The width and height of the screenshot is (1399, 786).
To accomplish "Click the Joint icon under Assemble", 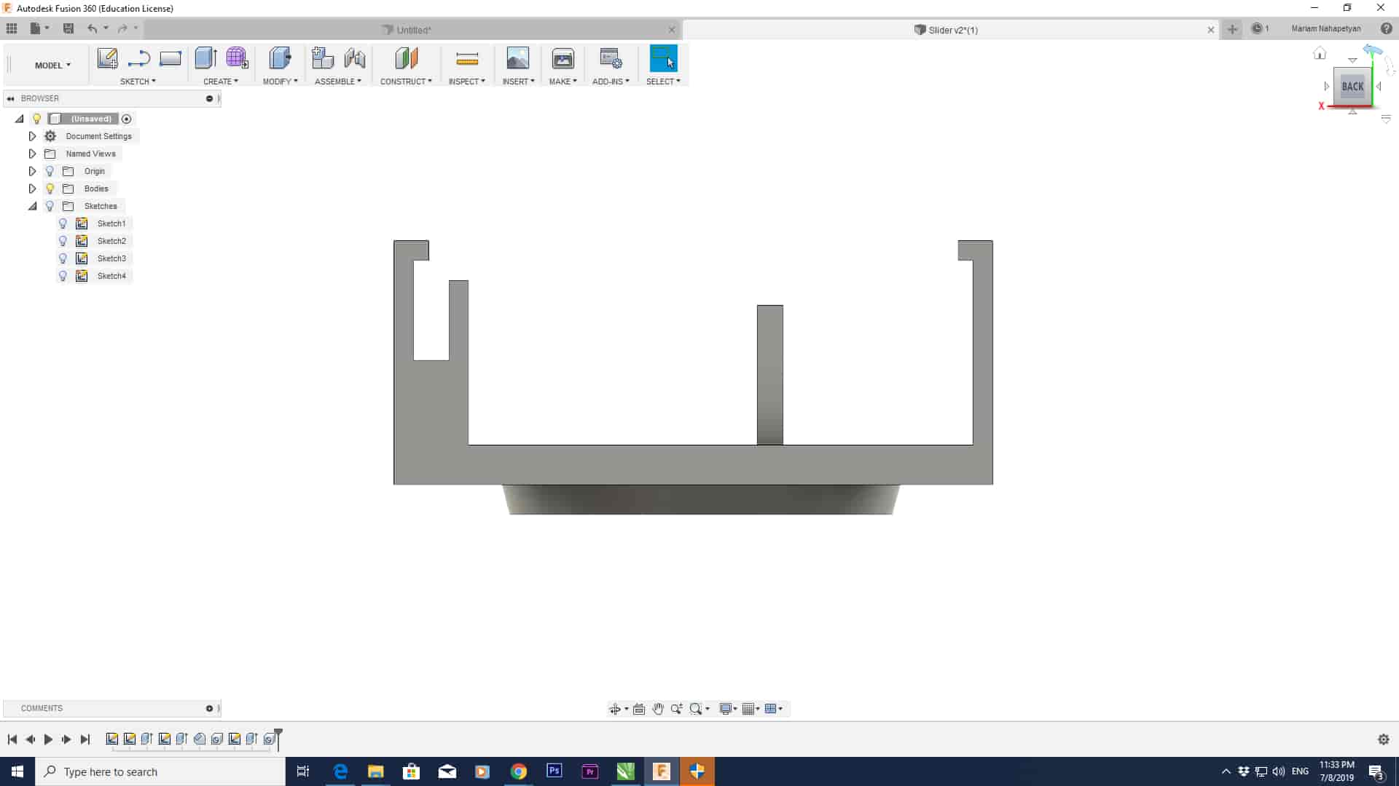I will (x=355, y=58).
